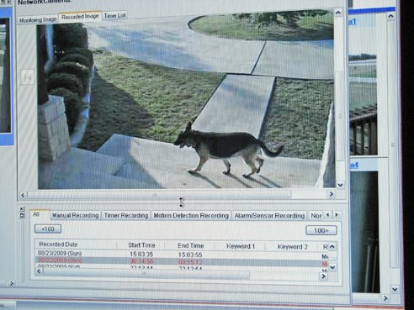414x310 pixels.
Task: Click video horizontal scroll left arrow
Action: click(23, 195)
